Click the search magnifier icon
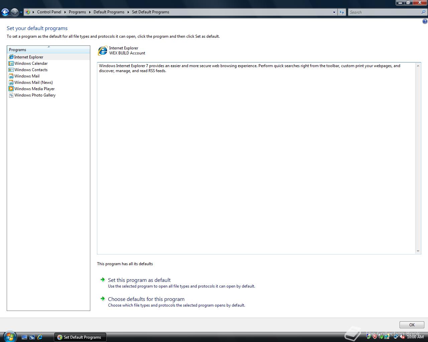Viewport: 428px width, 342px height. (423, 12)
